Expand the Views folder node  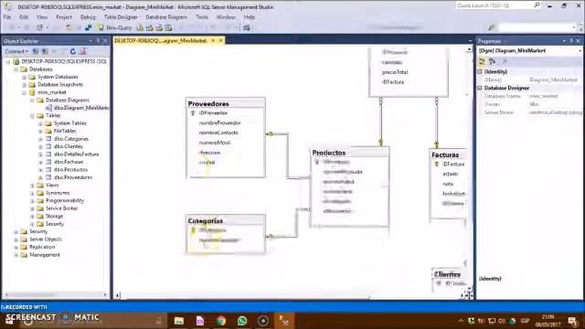click(33, 186)
